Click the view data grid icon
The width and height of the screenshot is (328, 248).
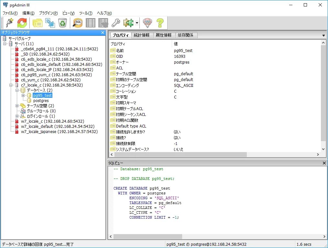click(91, 23)
